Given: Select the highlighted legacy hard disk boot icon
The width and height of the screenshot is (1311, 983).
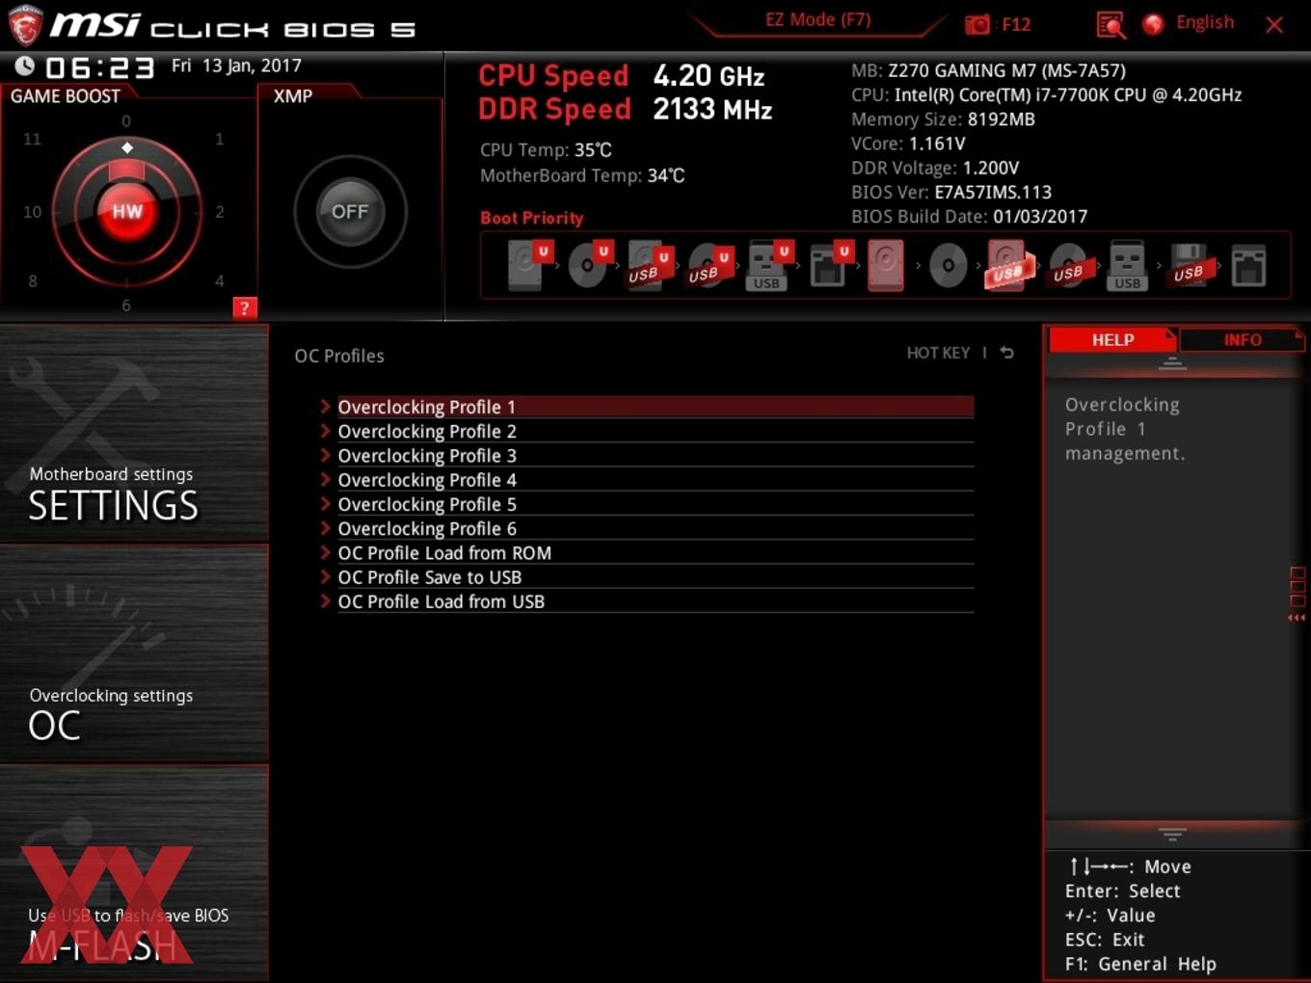Looking at the screenshot, I should 886,265.
